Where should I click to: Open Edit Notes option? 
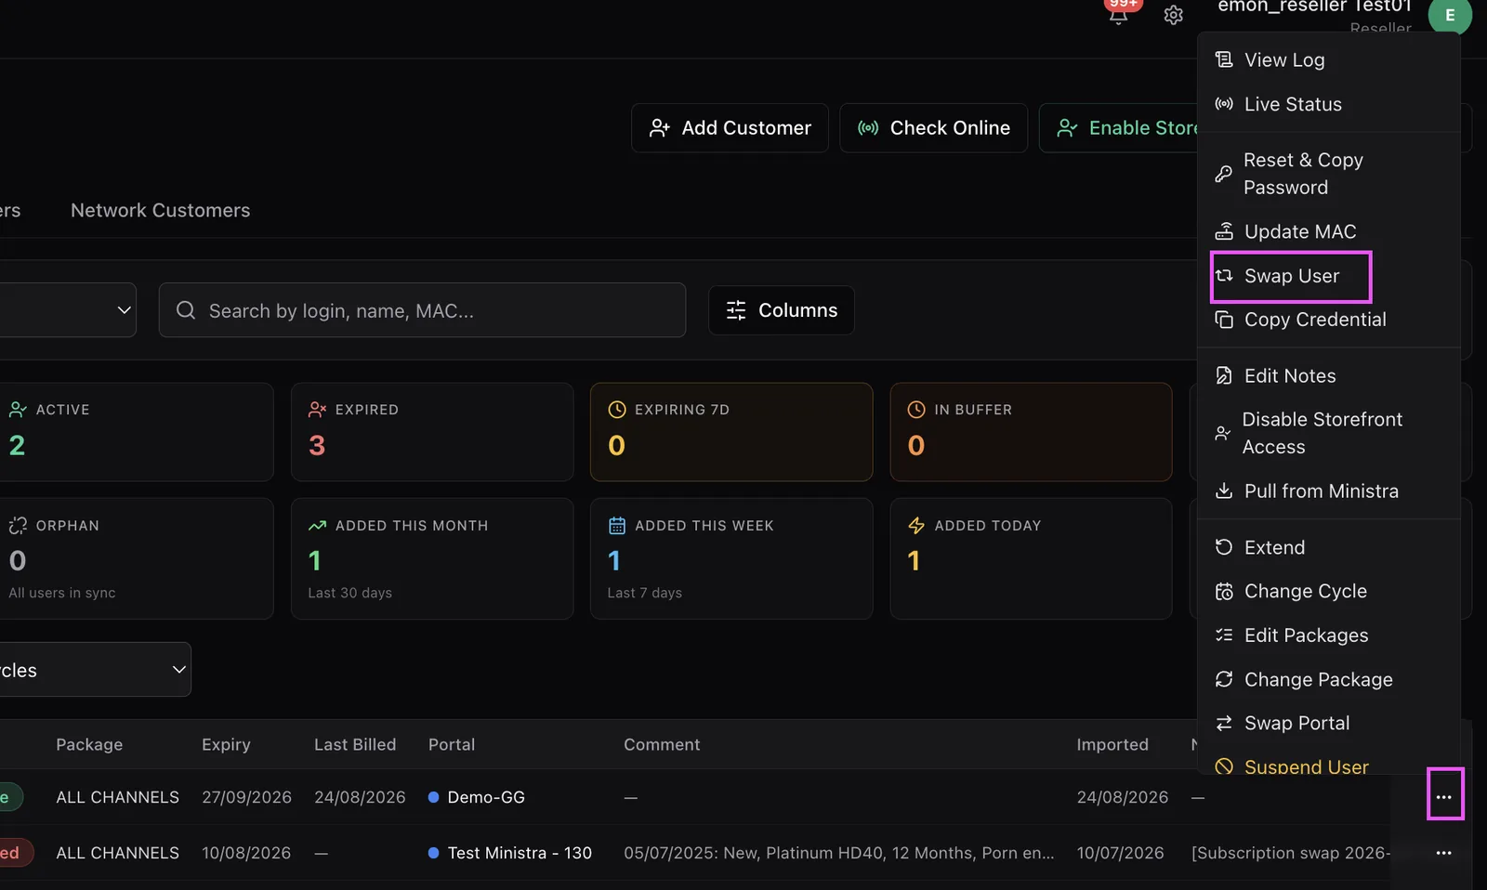pyautogui.click(x=1329, y=376)
